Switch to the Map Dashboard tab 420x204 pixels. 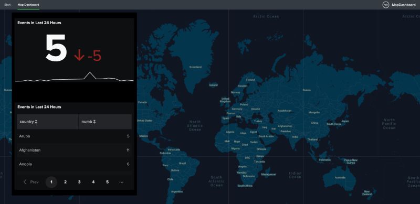point(28,5)
